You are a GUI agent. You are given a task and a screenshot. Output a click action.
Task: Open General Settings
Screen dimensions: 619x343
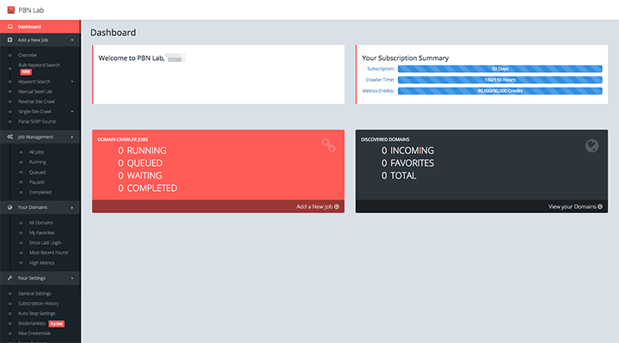point(34,294)
